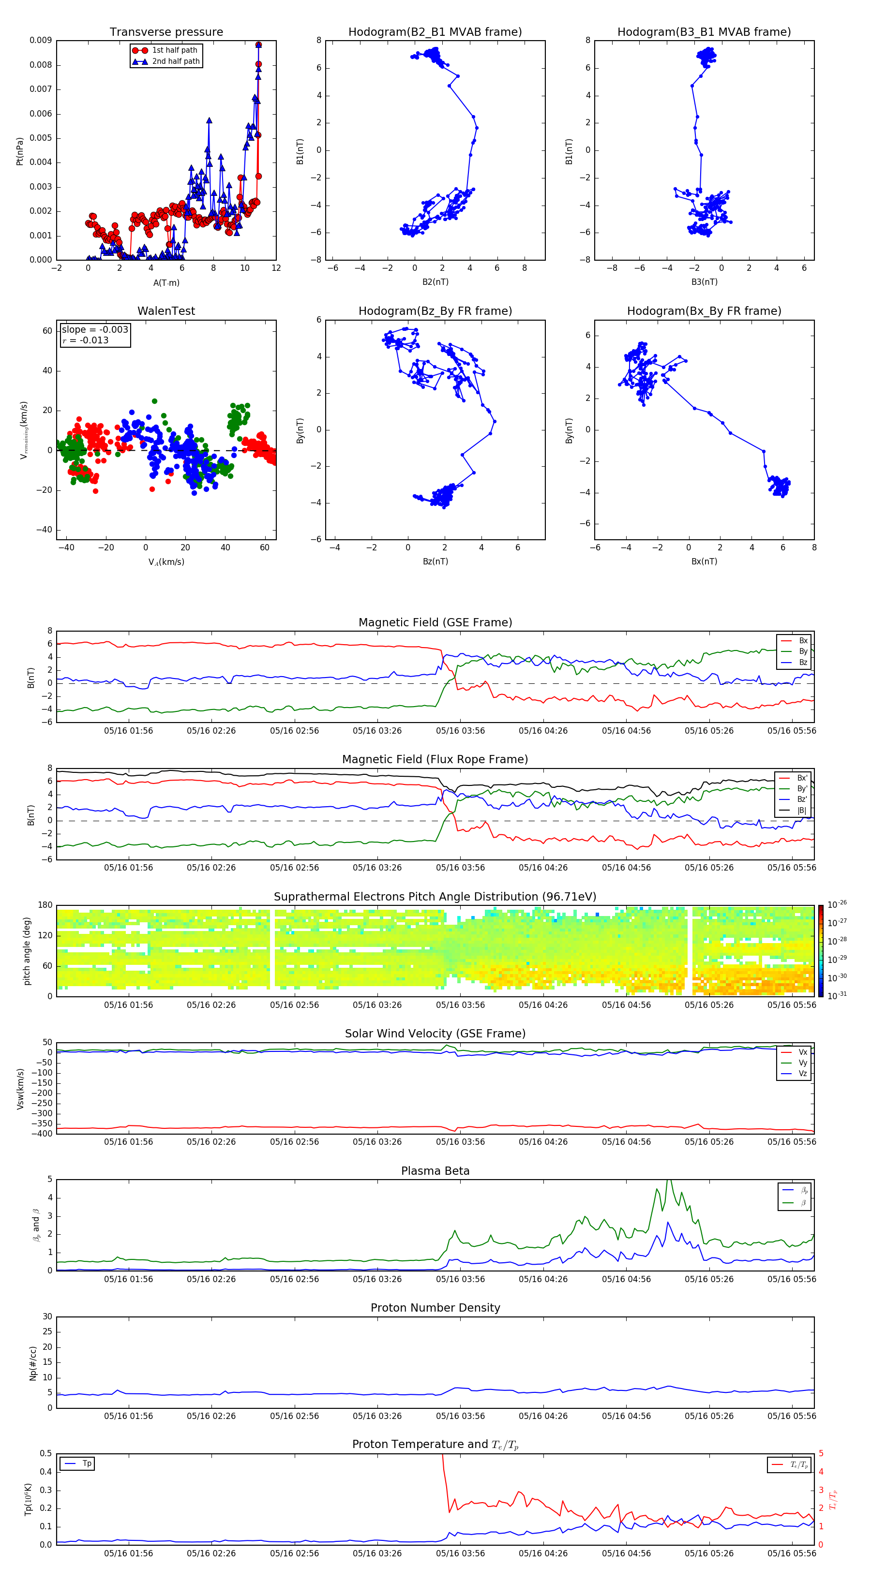871x1596 pixels.
Task: Click the "Bz(nT)" x-axis label
Action: tap(435, 562)
